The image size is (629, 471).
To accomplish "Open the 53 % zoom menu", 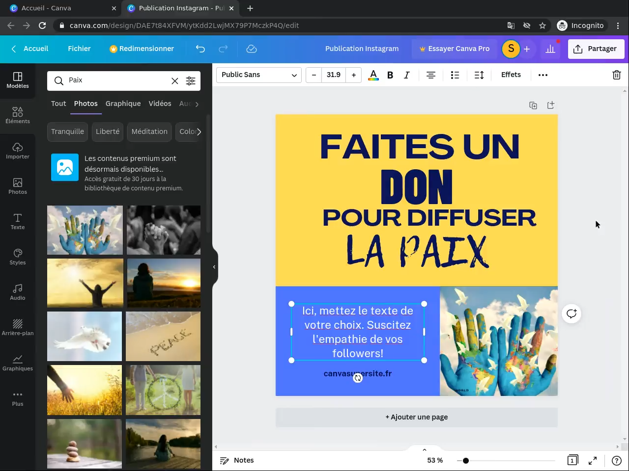I will (435, 460).
